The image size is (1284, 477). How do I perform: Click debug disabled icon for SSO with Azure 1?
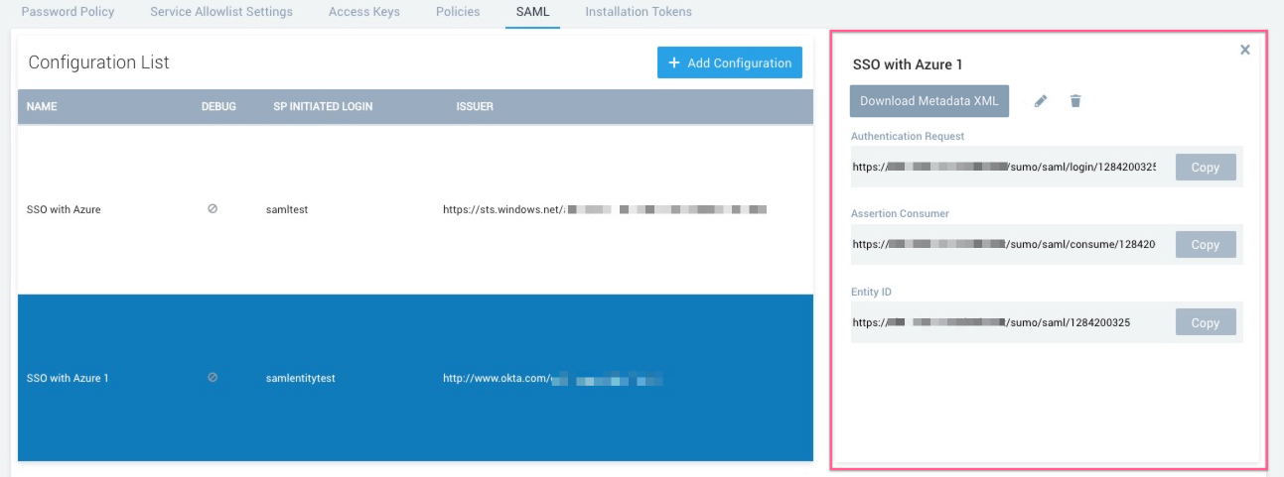(x=213, y=378)
